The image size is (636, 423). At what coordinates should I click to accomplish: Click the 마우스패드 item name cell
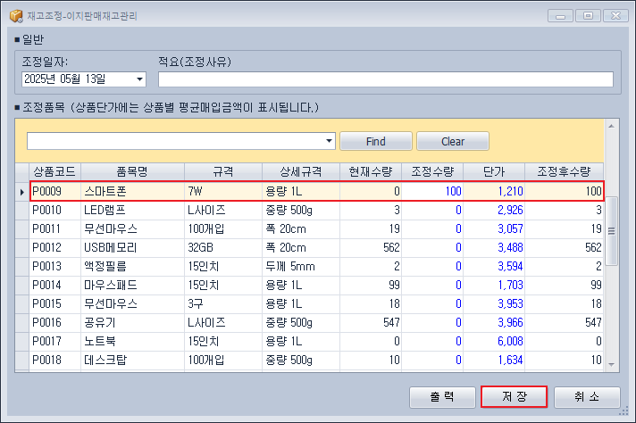tap(132, 286)
